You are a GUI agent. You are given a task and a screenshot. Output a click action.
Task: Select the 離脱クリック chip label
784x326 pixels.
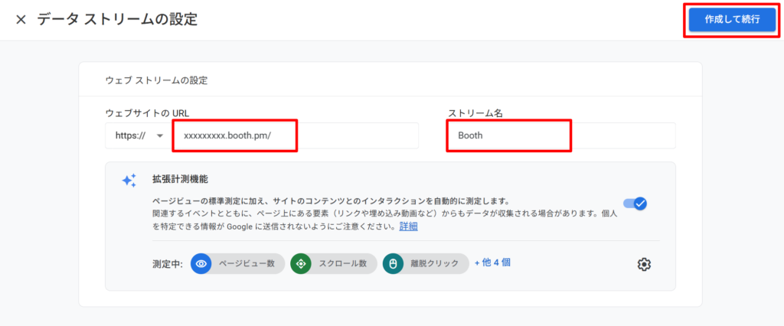point(434,264)
